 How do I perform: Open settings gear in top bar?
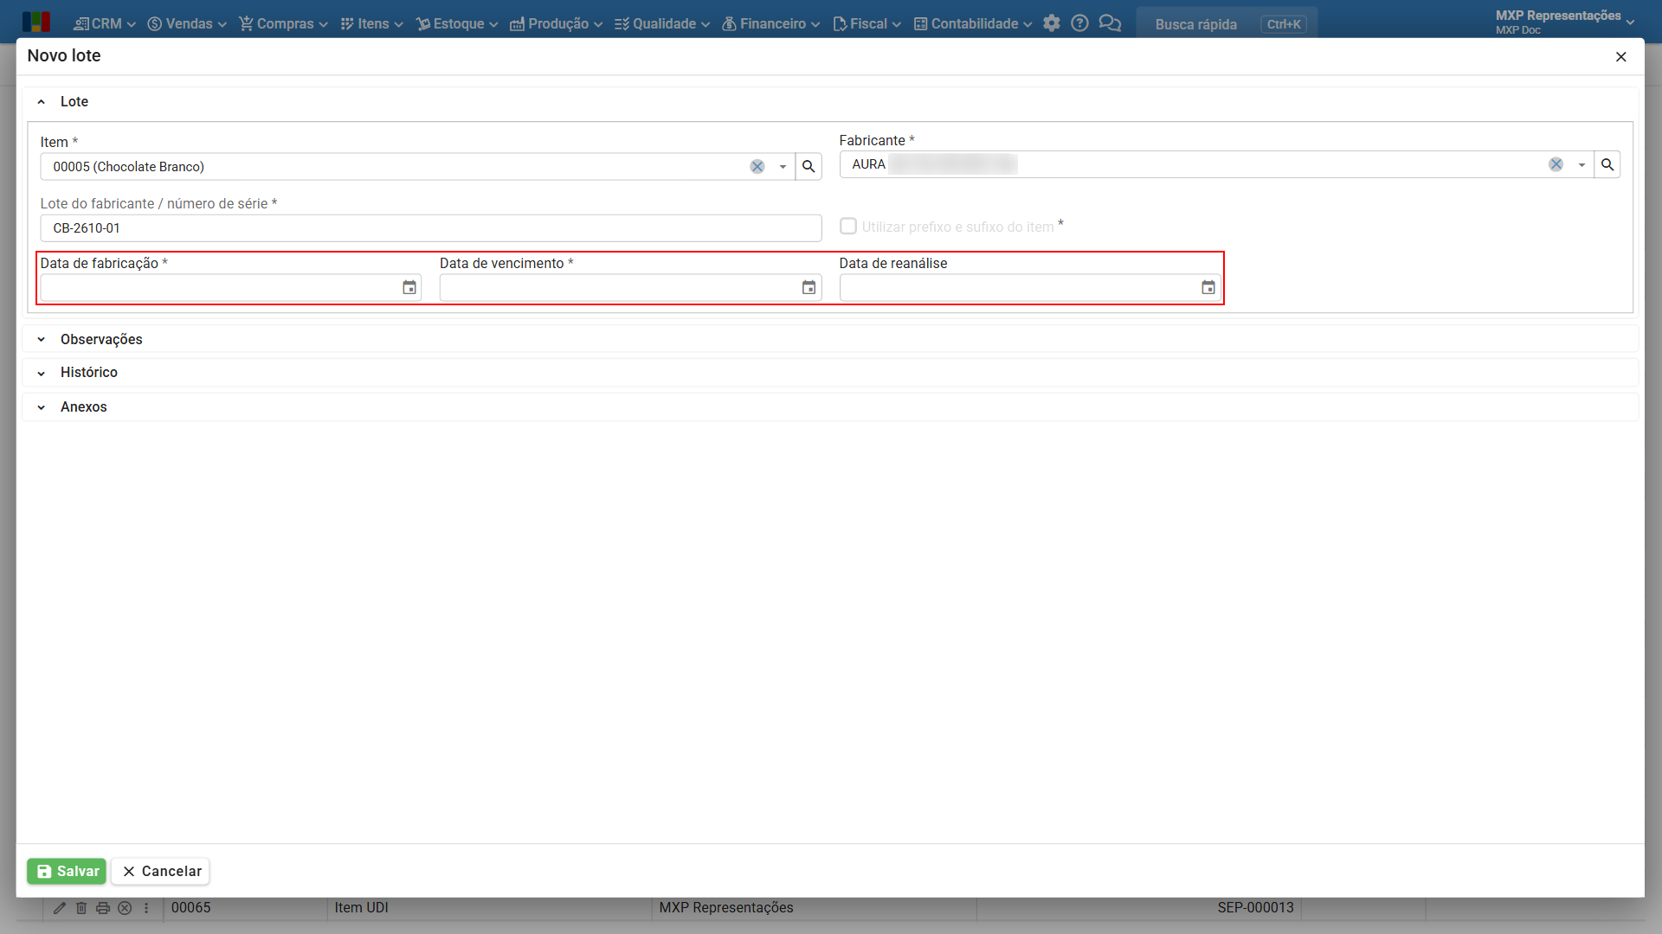[x=1052, y=23]
